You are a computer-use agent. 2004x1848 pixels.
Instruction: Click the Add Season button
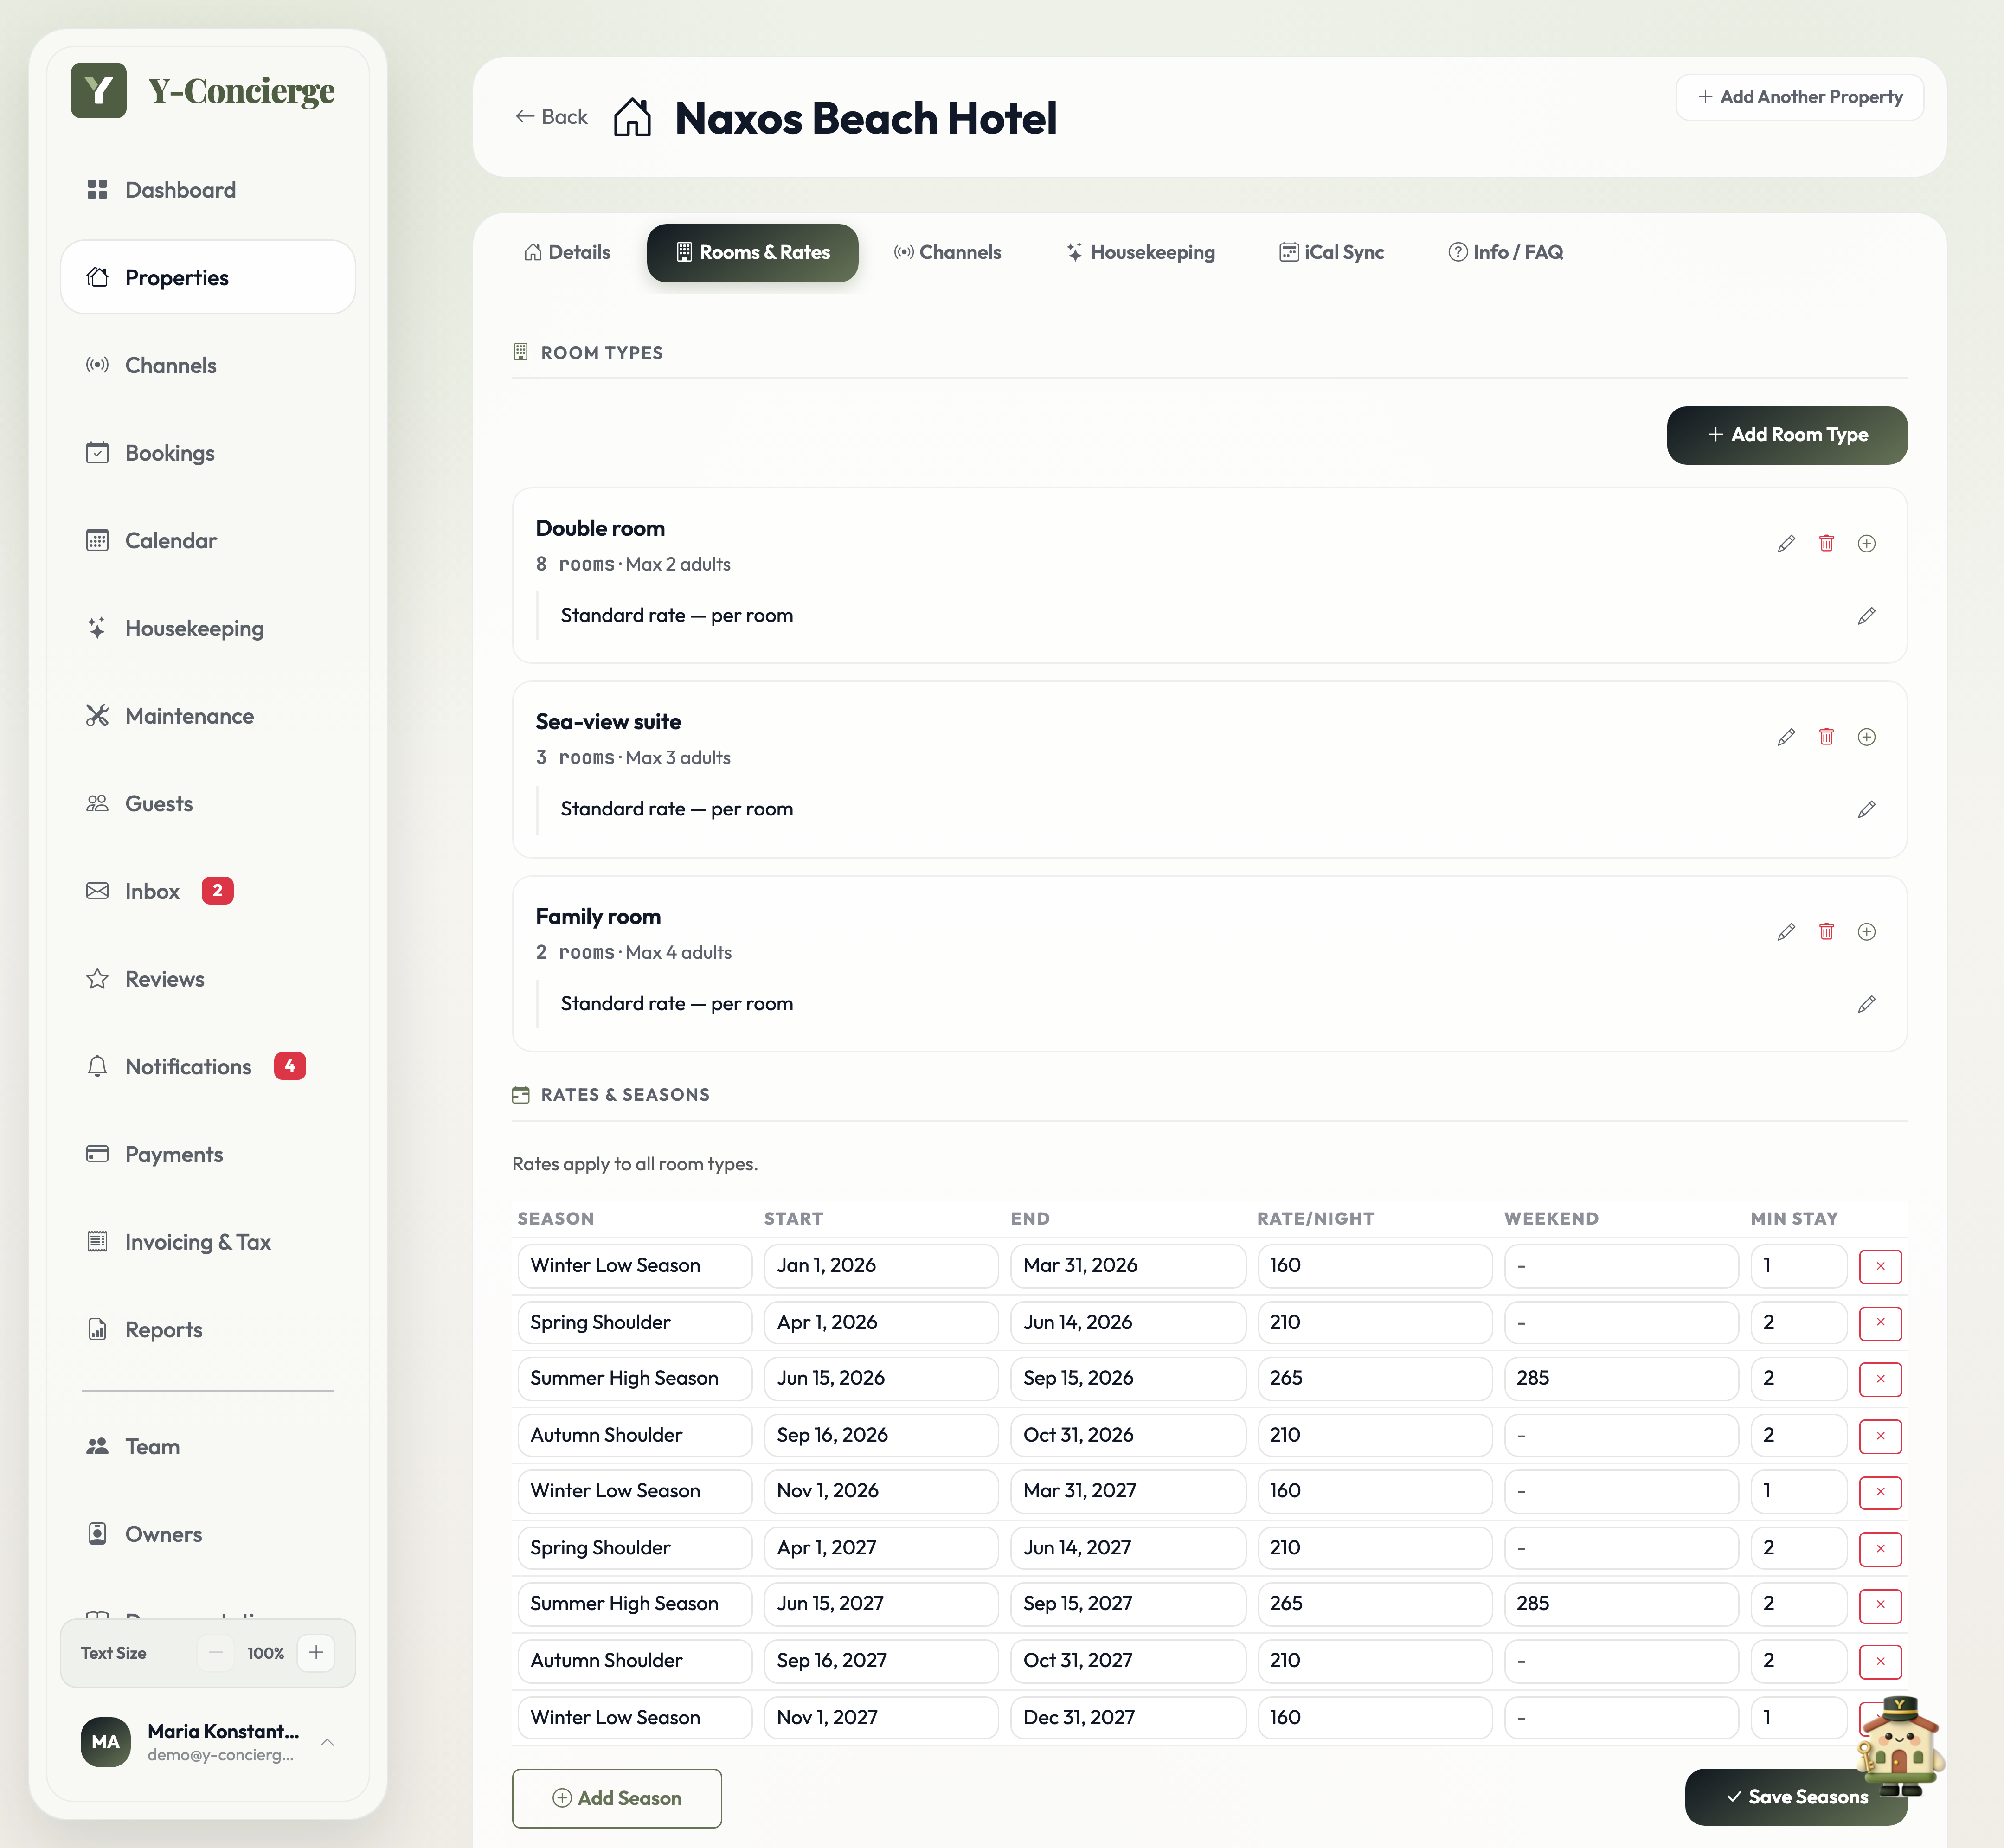617,1797
